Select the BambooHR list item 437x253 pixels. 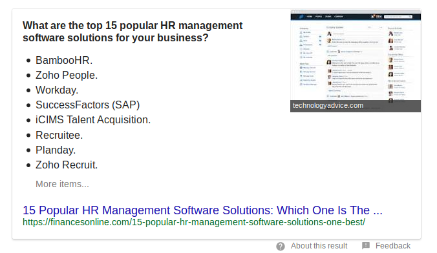point(64,60)
